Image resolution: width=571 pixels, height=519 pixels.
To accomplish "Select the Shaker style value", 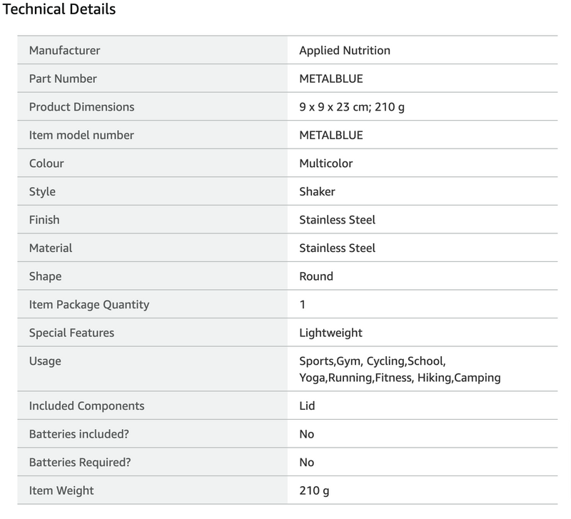I will click(x=317, y=191).
